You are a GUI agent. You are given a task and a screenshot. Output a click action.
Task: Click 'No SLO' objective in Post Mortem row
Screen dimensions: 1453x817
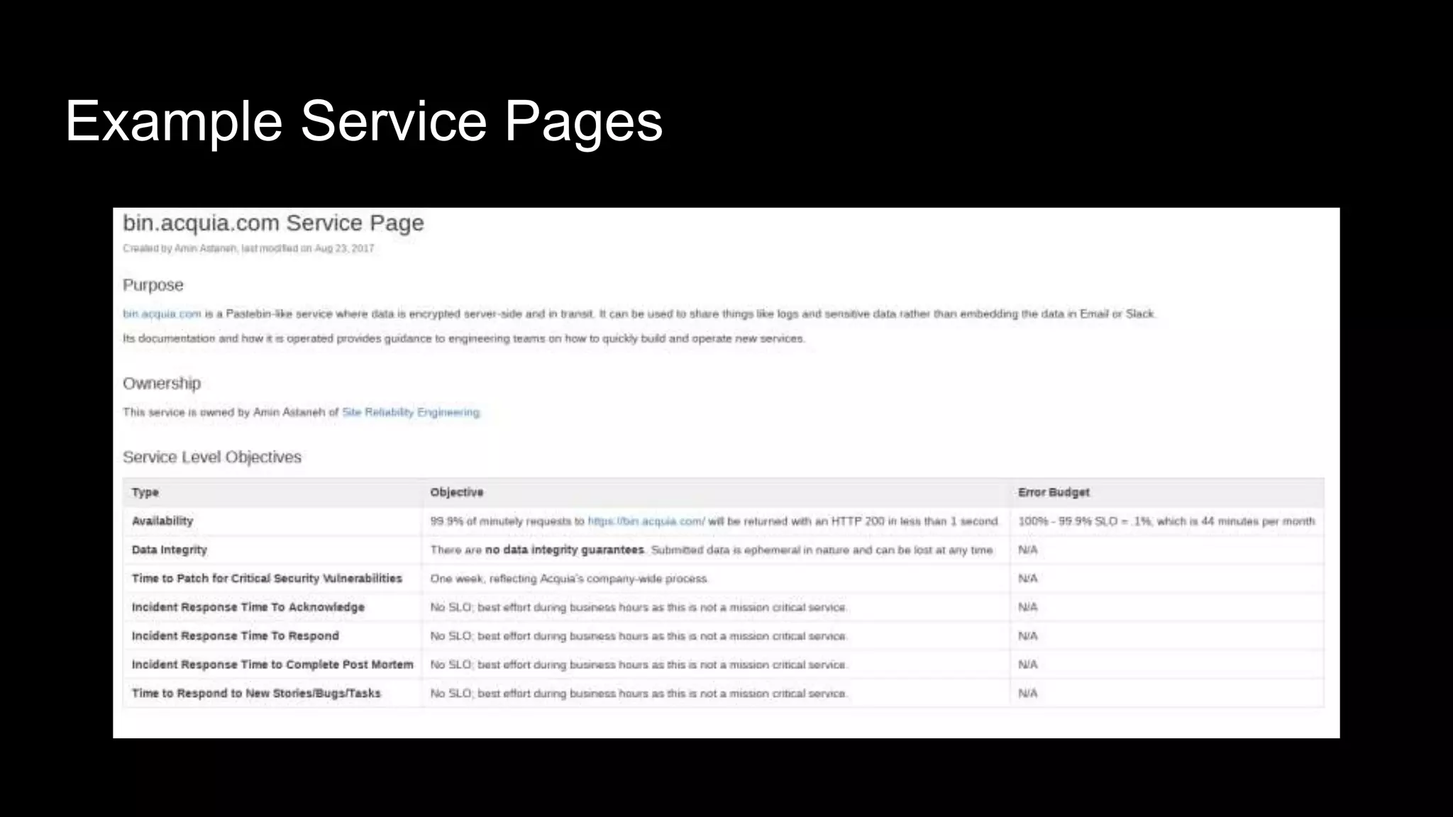click(x=639, y=665)
